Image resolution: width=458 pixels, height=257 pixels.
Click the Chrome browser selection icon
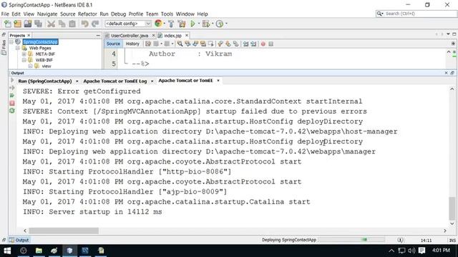(x=158, y=24)
